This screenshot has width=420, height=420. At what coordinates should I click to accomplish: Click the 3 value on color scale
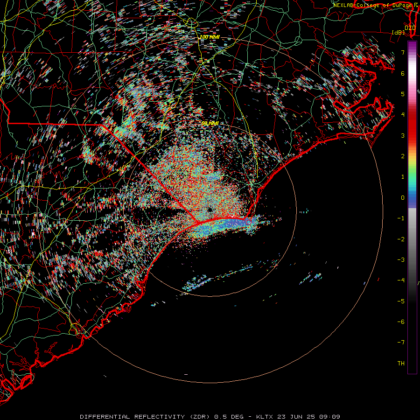(x=403, y=135)
